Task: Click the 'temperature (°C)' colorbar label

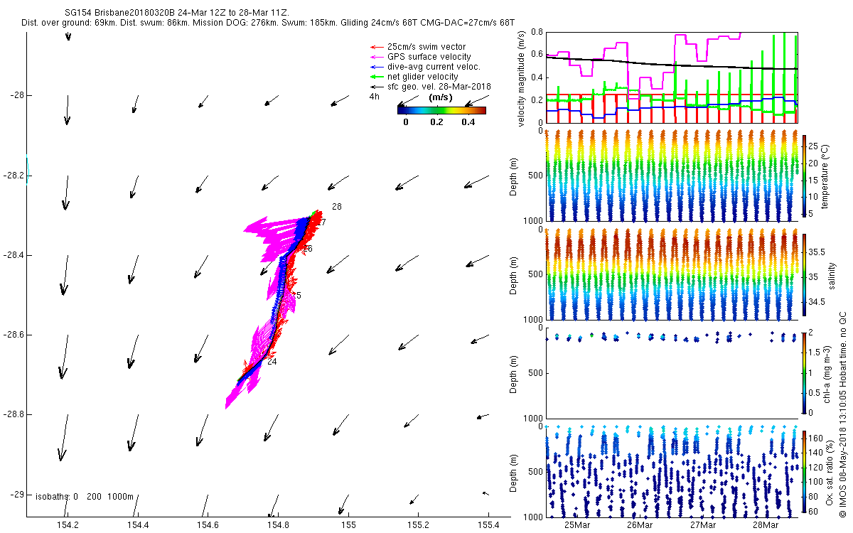Action: [827, 177]
